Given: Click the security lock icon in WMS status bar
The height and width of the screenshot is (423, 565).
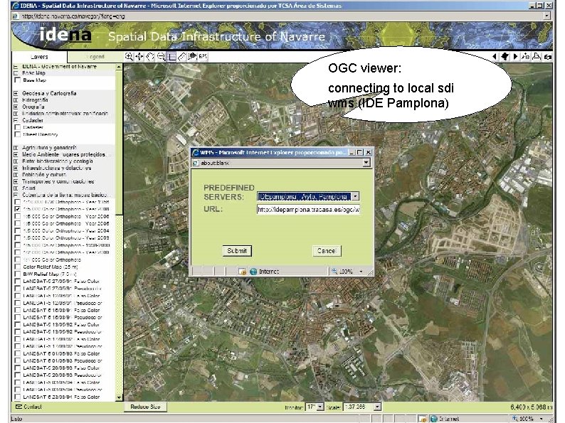Looking at the screenshot, I should (x=243, y=272).
